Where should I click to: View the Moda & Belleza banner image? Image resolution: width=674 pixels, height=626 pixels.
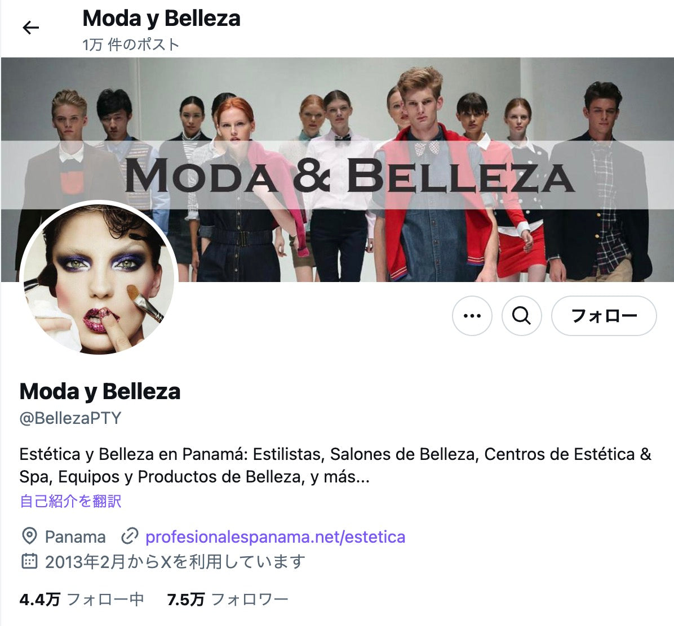click(x=338, y=169)
